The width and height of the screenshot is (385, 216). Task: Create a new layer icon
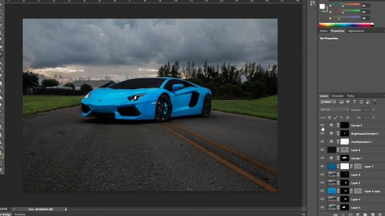(x=373, y=215)
